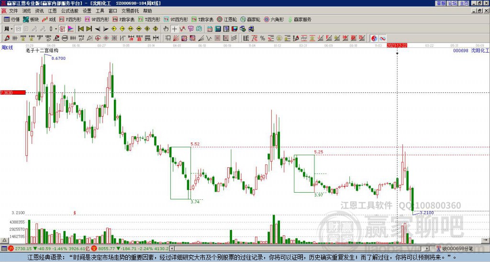Open the 江恩轮 Gann wheel

227,20
